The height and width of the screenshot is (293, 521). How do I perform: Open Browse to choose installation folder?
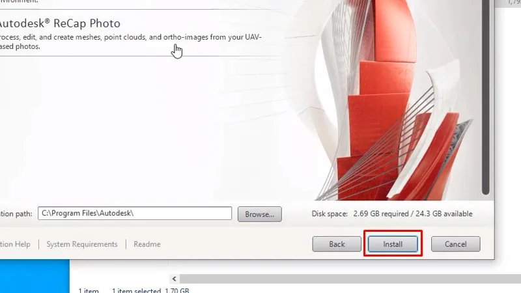point(259,214)
